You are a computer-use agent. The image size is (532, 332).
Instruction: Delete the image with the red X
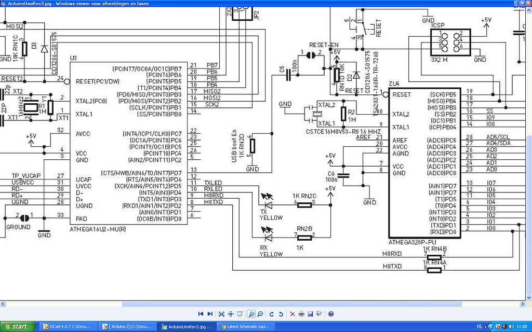292,314
